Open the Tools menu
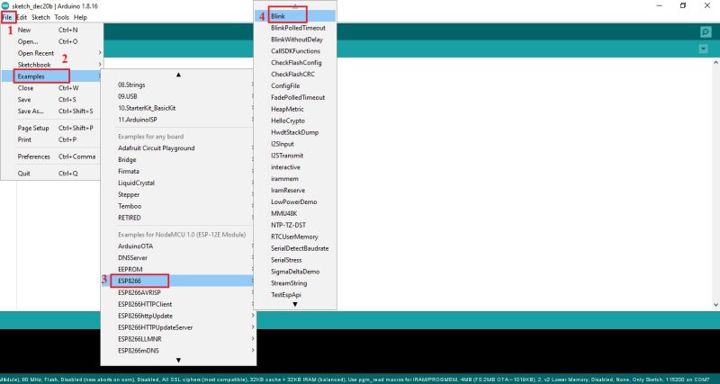The image size is (720, 384). (x=61, y=17)
